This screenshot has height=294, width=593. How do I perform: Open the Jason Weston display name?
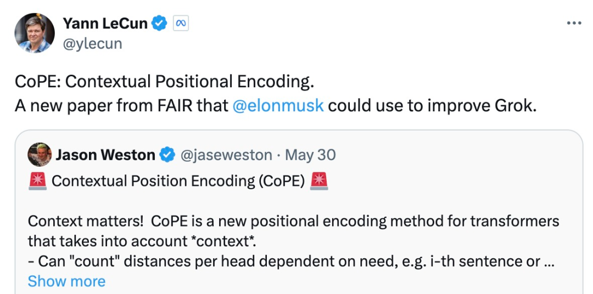[105, 155]
